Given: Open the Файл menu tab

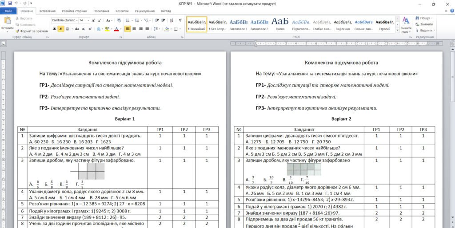Looking at the screenshot, I should click(8, 11).
